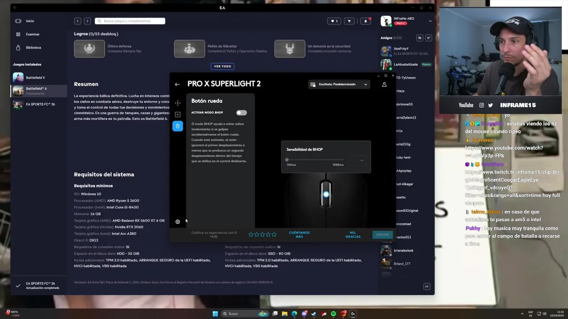
Task: Open the G HUB account profile icon
Action: pyautogui.click(x=384, y=84)
